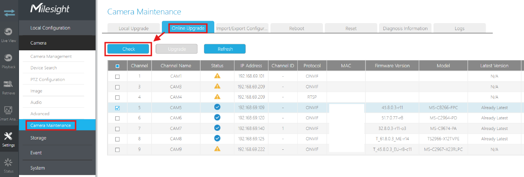
Task: Click CAM8 connected status checkmark icon
Action: coord(217,138)
